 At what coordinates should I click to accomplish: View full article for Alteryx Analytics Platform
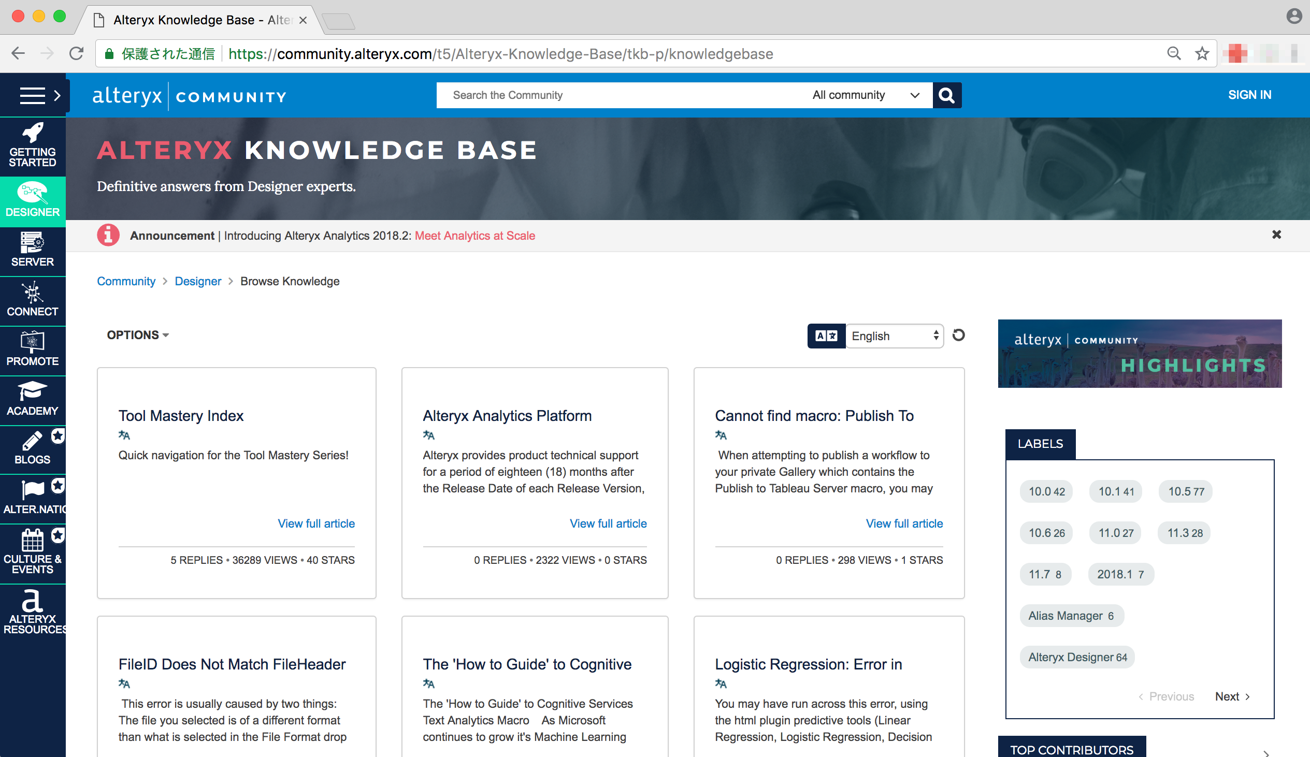pyautogui.click(x=608, y=523)
